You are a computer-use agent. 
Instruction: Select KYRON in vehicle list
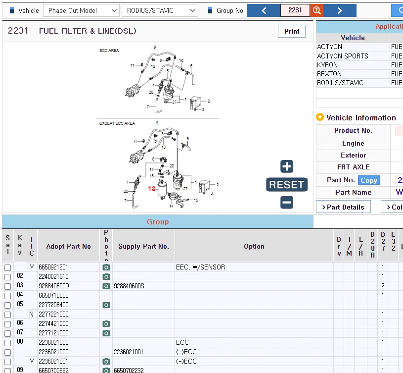point(327,65)
